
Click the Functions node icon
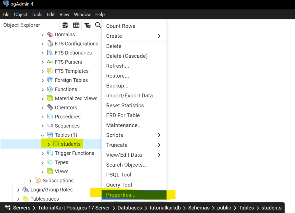tap(50, 89)
